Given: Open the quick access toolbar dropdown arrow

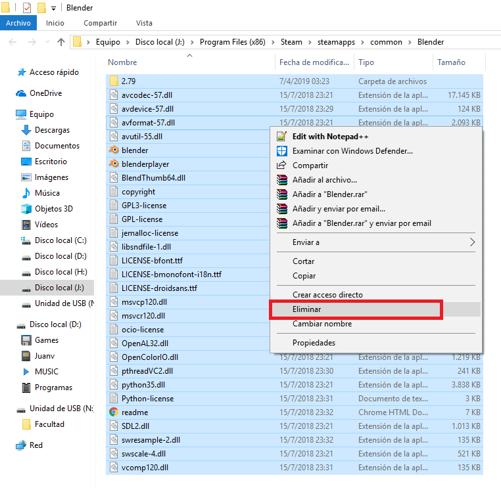Looking at the screenshot, I should [x=53, y=9].
